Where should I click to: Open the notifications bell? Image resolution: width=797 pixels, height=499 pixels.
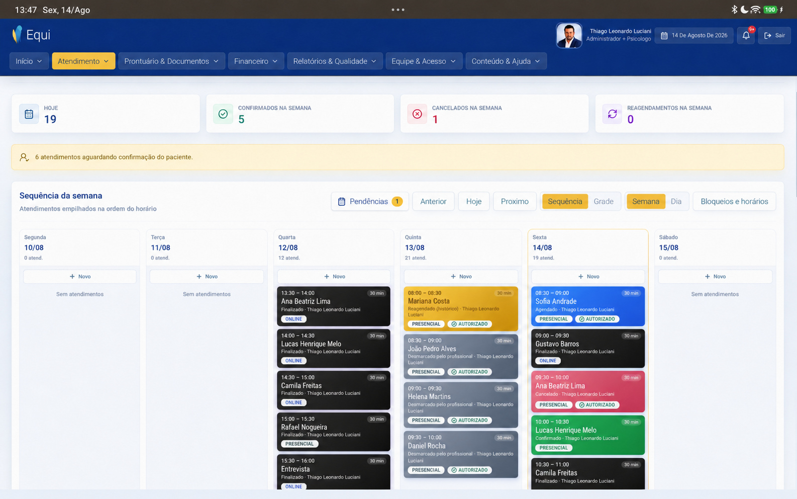click(746, 35)
